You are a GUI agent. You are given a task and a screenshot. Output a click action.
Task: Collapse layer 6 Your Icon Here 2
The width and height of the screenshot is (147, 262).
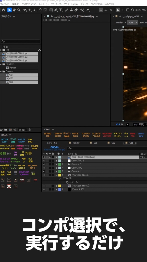coord(57,175)
